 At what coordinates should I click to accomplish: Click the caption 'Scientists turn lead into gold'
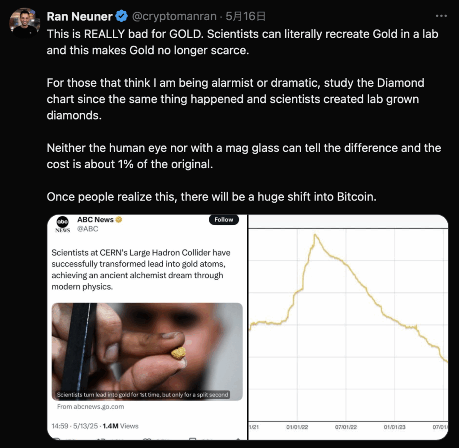(143, 395)
